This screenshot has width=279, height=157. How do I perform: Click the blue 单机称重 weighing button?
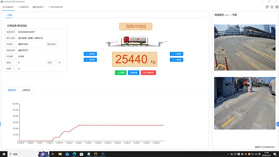point(134,73)
